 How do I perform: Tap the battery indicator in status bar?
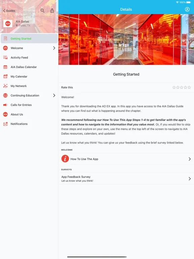[189, 2]
